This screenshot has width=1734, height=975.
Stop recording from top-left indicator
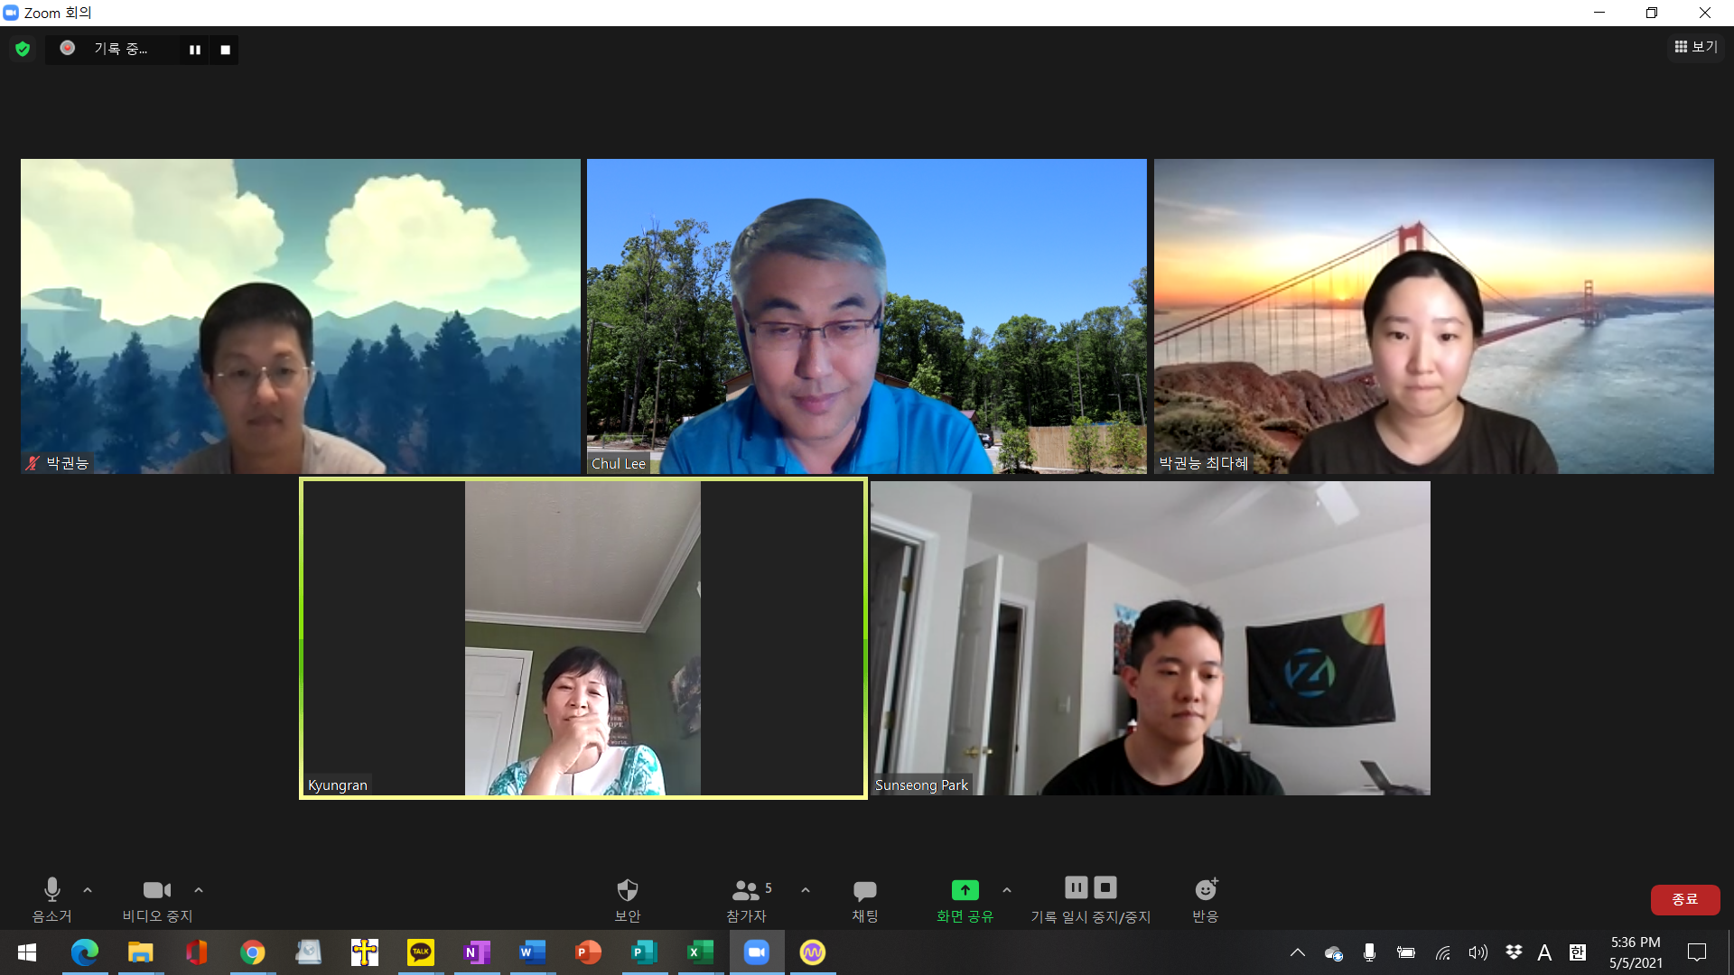(x=226, y=50)
